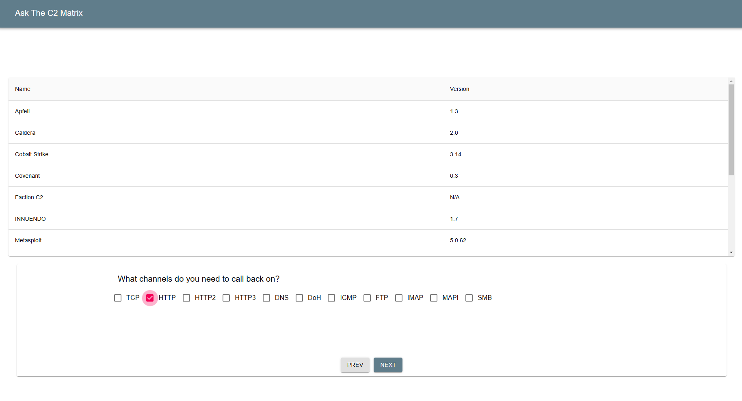
Task: Select the Cobalt Strike row
Action: tap(368, 154)
